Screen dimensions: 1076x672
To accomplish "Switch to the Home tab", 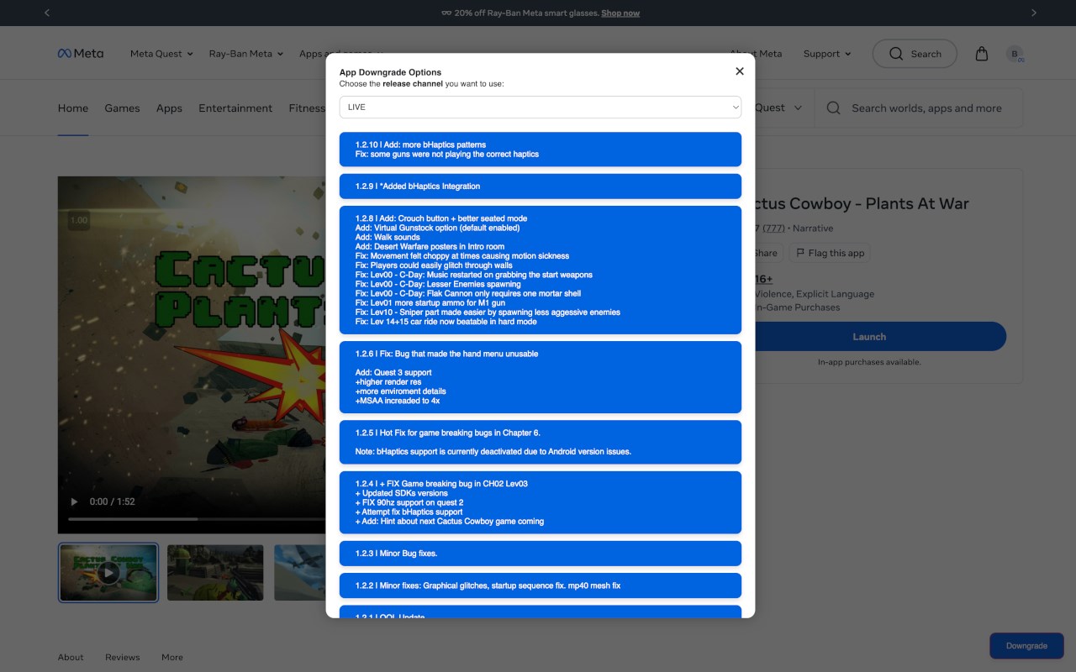I will (73, 108).
